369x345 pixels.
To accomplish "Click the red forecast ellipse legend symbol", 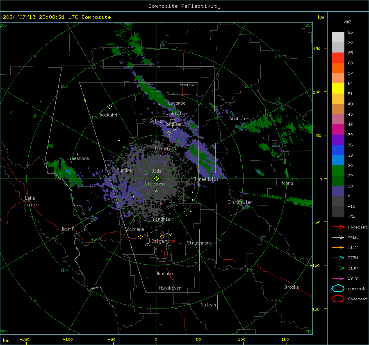I will (338, 299).
